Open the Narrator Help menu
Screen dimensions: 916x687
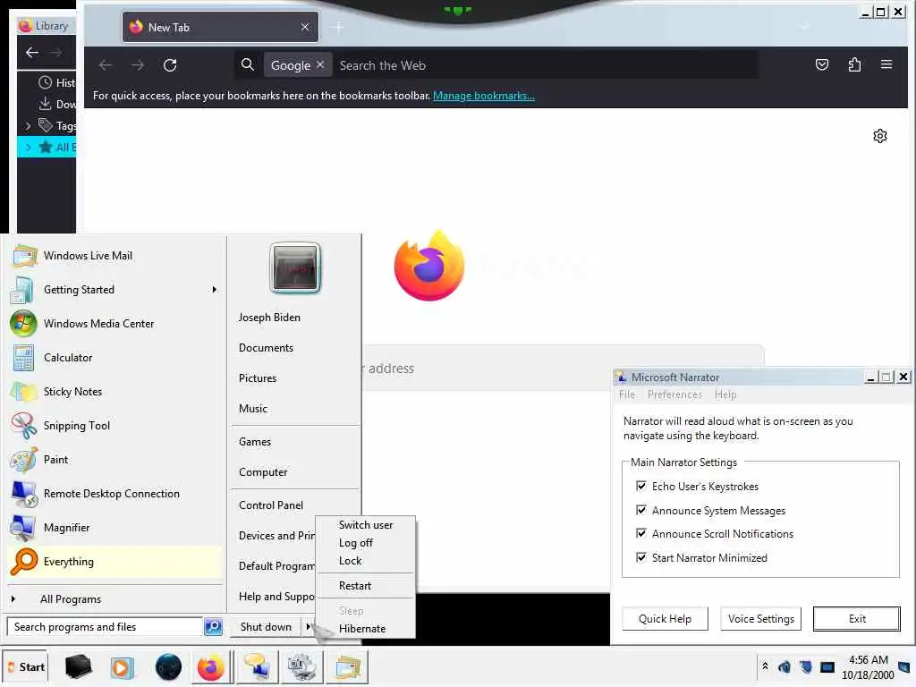pos(725,394)
